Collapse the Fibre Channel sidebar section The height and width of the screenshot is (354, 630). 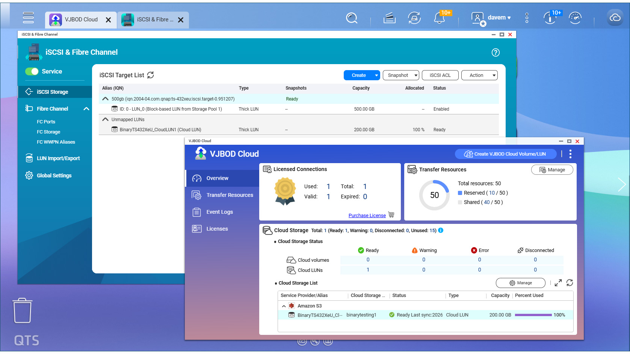pos(86,109)
